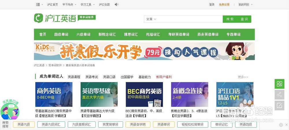Open 沪江口语精品1V1 thumbnail
Screen dimensions: 289x130
(x=235, y=94)
